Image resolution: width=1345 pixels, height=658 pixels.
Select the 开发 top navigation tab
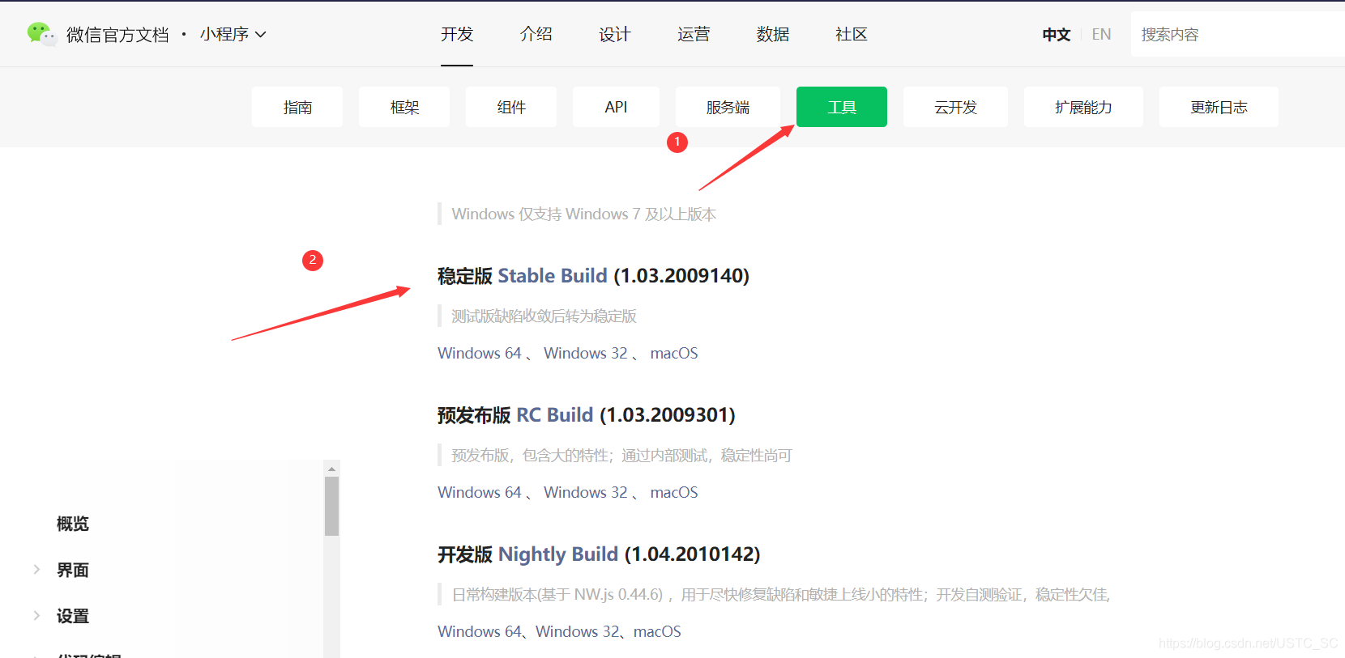tap(457, 34)
